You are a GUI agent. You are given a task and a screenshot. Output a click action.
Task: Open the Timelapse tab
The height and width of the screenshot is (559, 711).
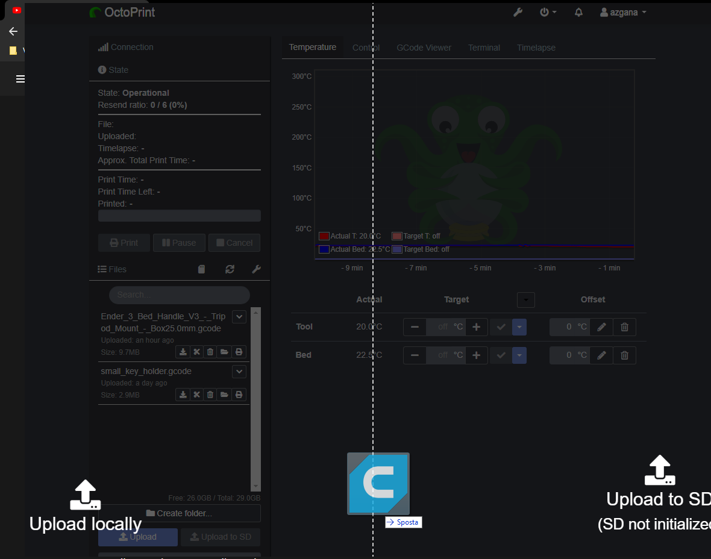click(536, 48)
